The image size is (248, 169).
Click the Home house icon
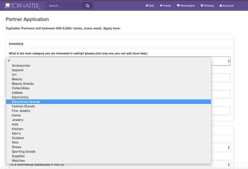161,6
